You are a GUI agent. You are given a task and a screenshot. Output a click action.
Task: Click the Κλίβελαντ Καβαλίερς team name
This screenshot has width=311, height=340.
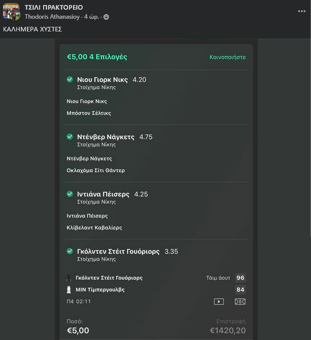pos(94,228)
